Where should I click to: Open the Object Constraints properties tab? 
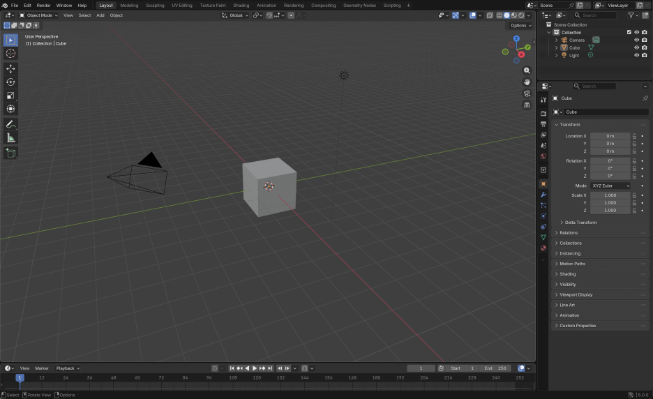coord(543,227)
